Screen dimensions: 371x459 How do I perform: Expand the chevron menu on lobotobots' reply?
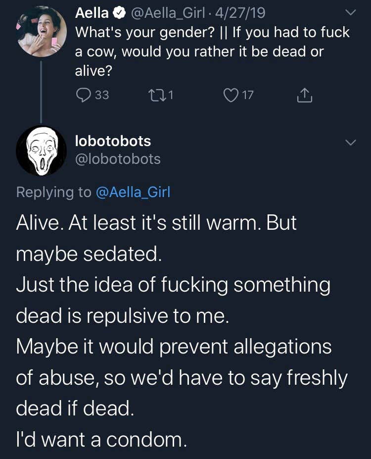pyautogui.click(x=350, y=143)
